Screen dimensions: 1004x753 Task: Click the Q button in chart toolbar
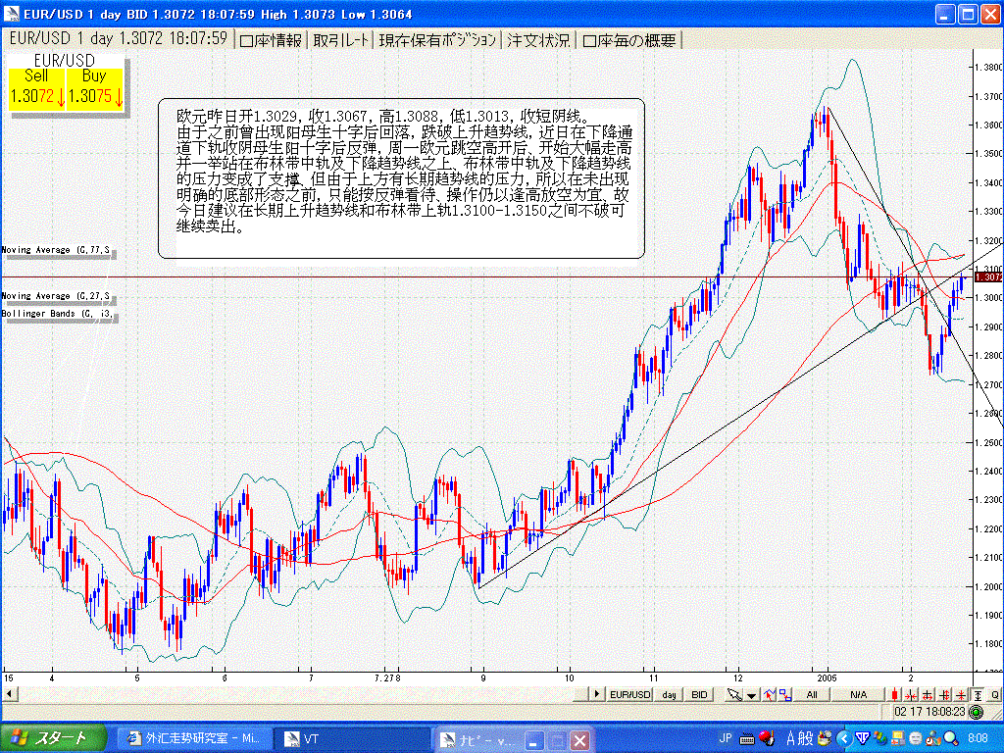click(x=995, y=695)
